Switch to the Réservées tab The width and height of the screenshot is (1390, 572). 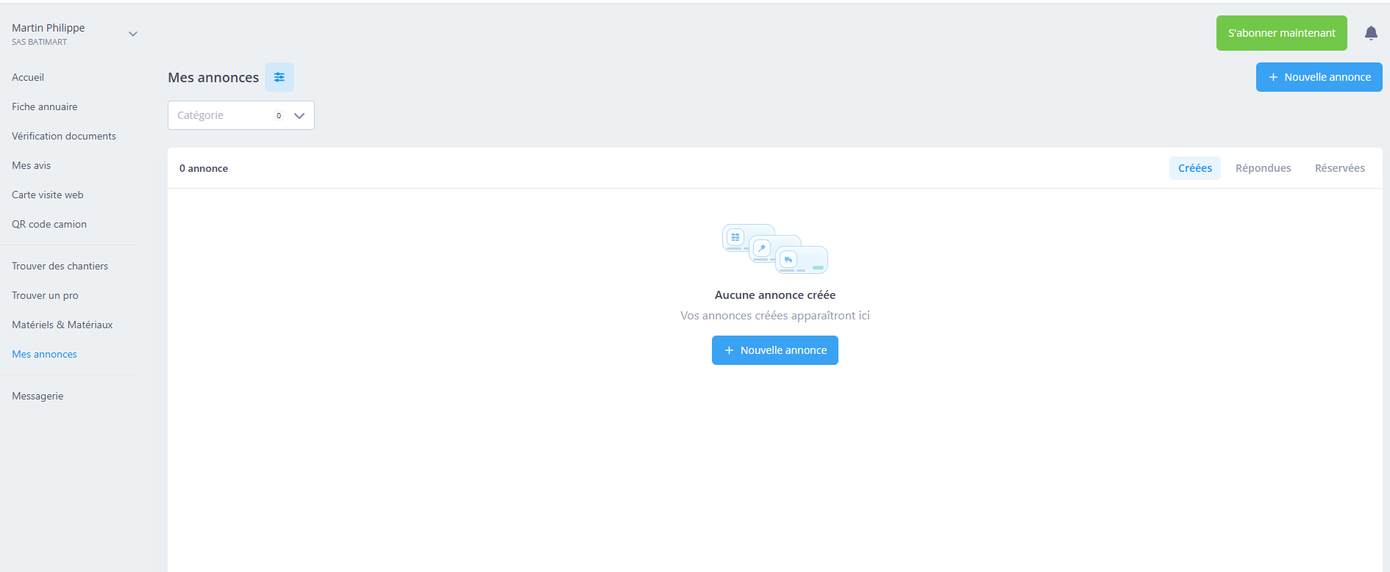[x=1340, y=168]
